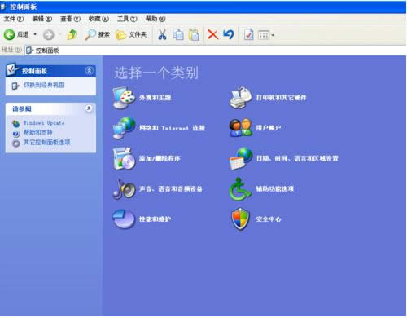407x318 pixels.
Task: Click the green Back arrow button
Action: [9, 35]
